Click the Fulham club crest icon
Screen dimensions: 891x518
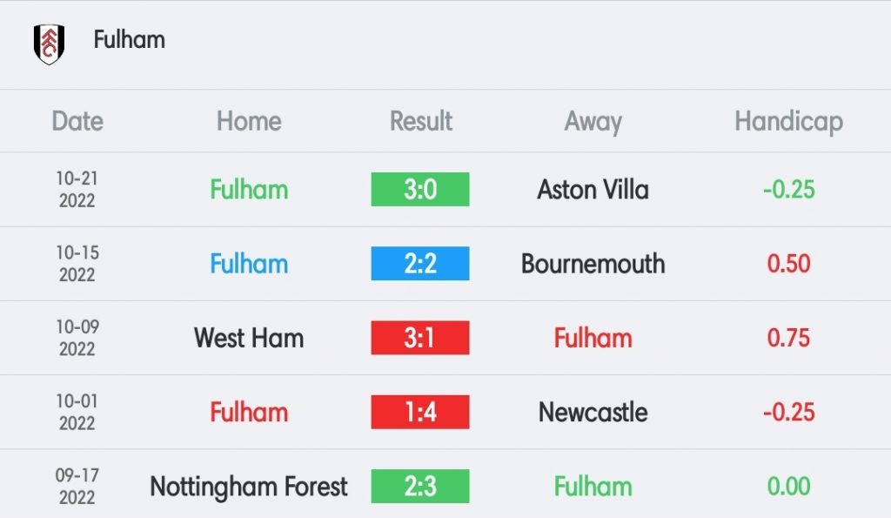(49, 44)
